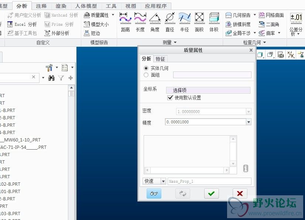Click the tree filter funnel icon
305x220 pixels.
61,78
